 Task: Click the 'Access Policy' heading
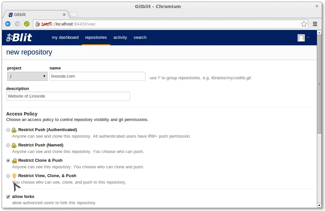tap(22, 114)
